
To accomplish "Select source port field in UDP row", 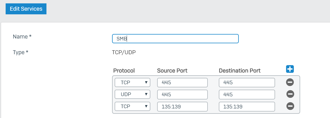I will [x=182, y=94].
